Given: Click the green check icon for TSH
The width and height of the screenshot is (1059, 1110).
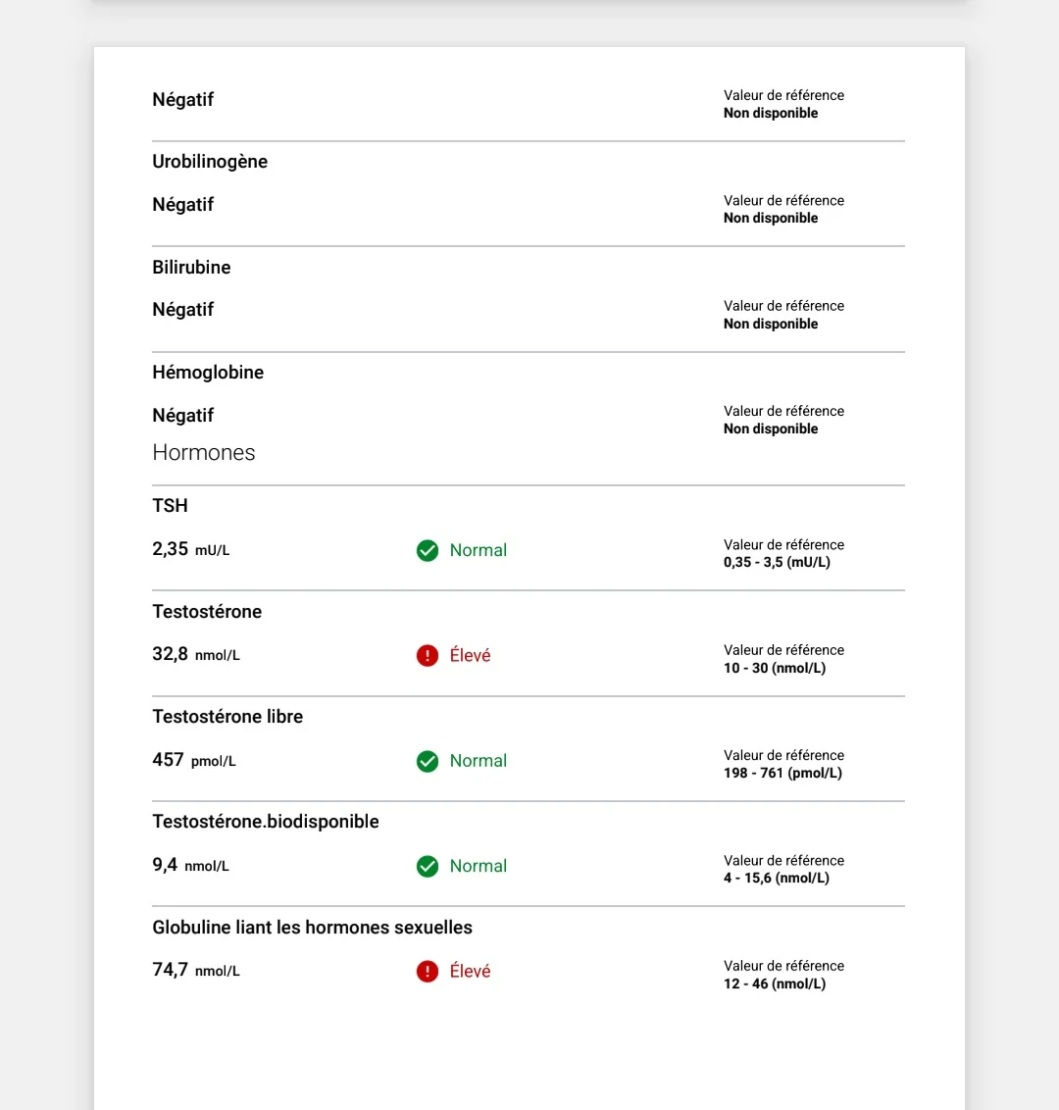Looking at the screenshot, I should point(428,550).
